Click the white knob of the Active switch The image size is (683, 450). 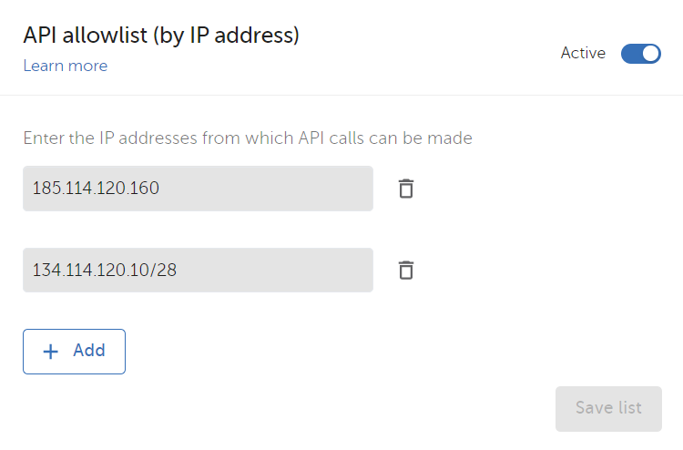click(650, 54)
